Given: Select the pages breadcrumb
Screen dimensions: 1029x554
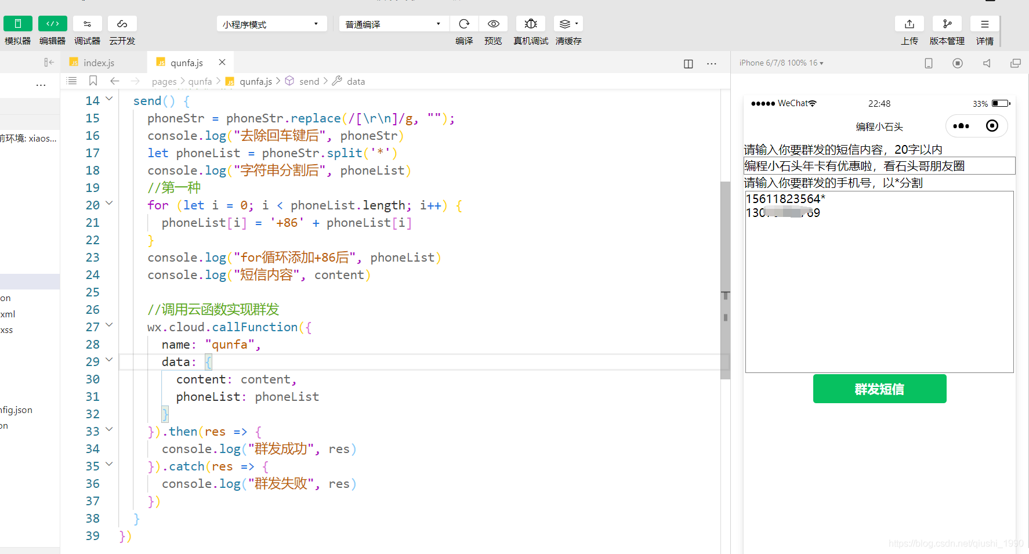Looking at the screenshot, I should coord(164,82).
